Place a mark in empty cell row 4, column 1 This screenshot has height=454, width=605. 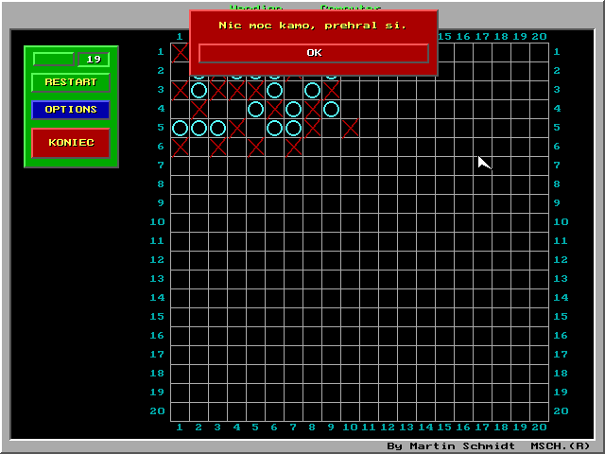click(180, 110)
